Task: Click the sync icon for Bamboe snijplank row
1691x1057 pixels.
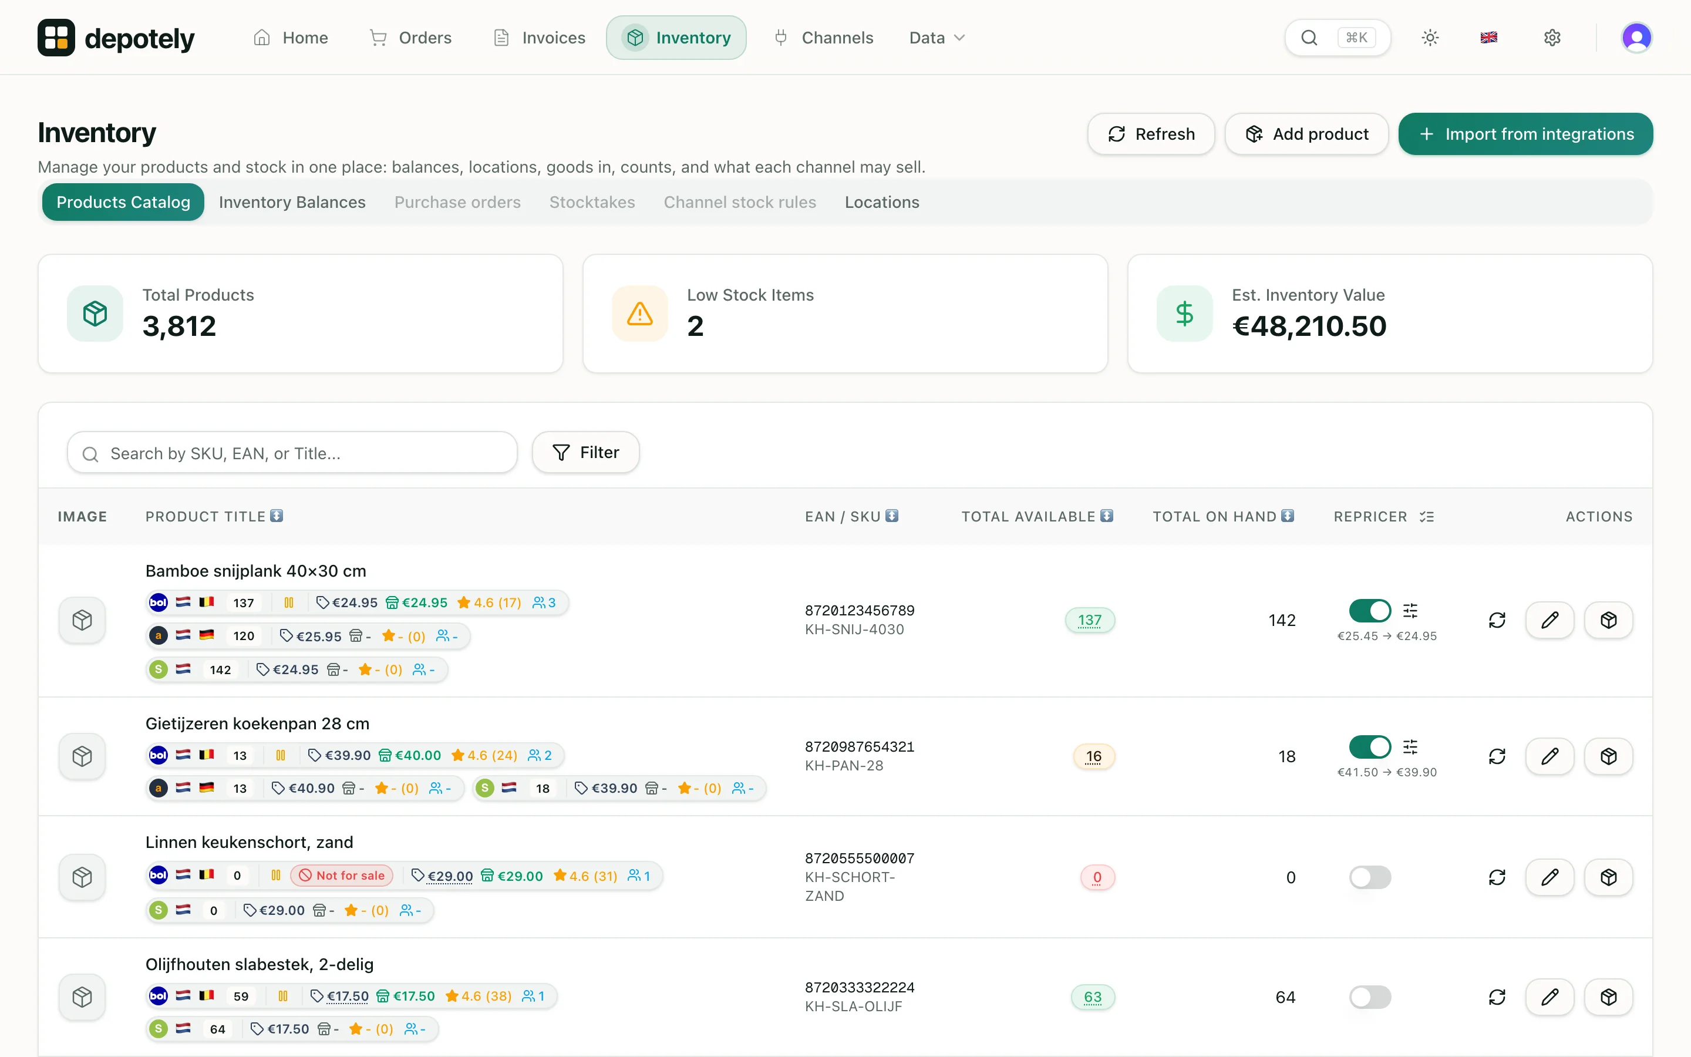Action: point(1497,620)
